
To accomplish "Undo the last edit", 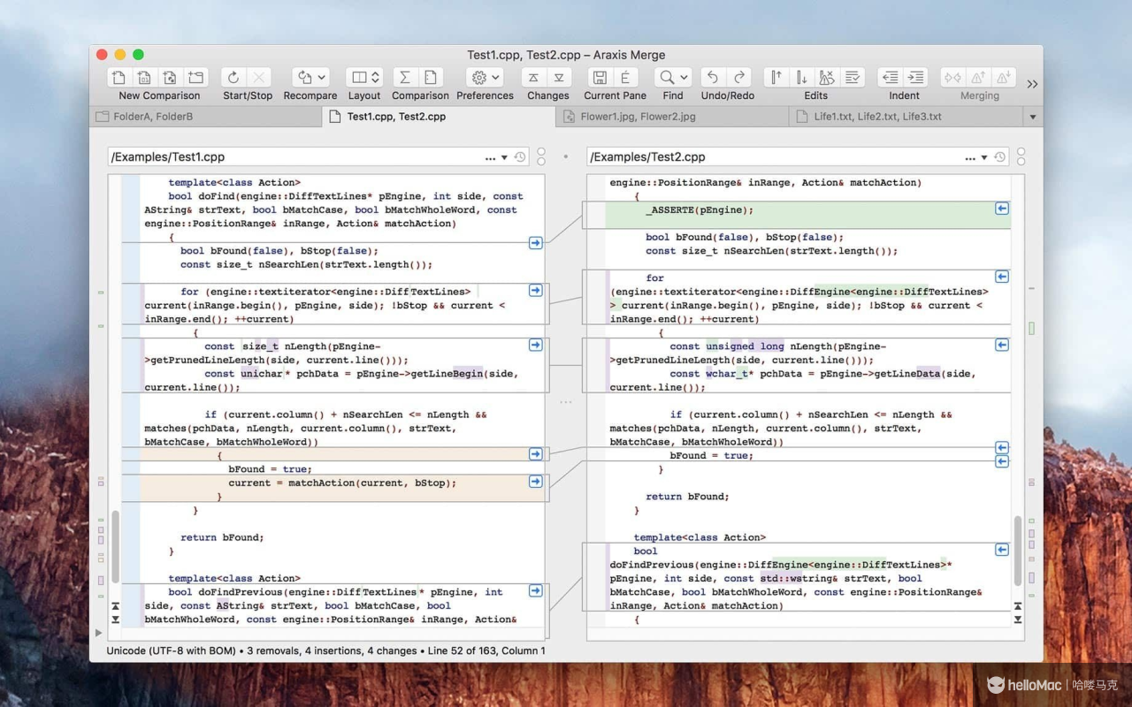I will pos(713,78).
